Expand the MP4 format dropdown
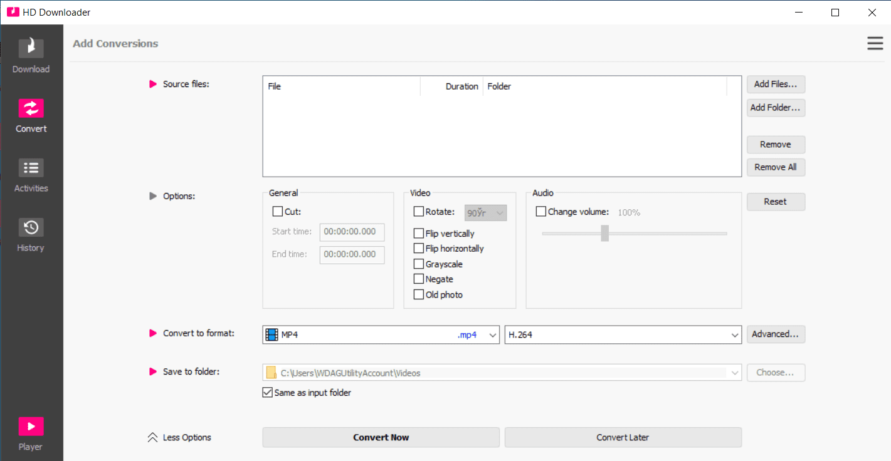The height and width of the screenshot is (461, 891). 493,335
